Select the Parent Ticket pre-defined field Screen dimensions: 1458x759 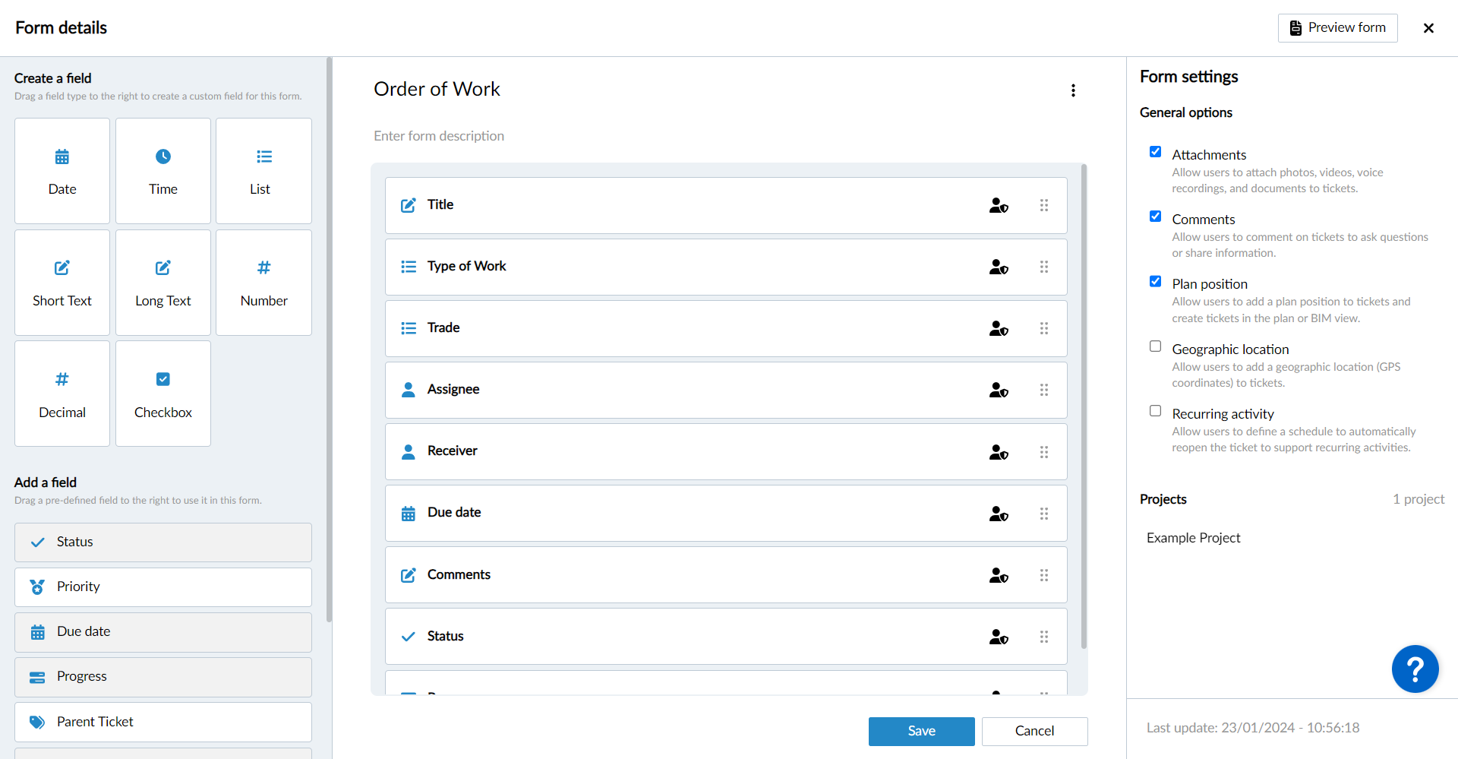coord(163,722)
